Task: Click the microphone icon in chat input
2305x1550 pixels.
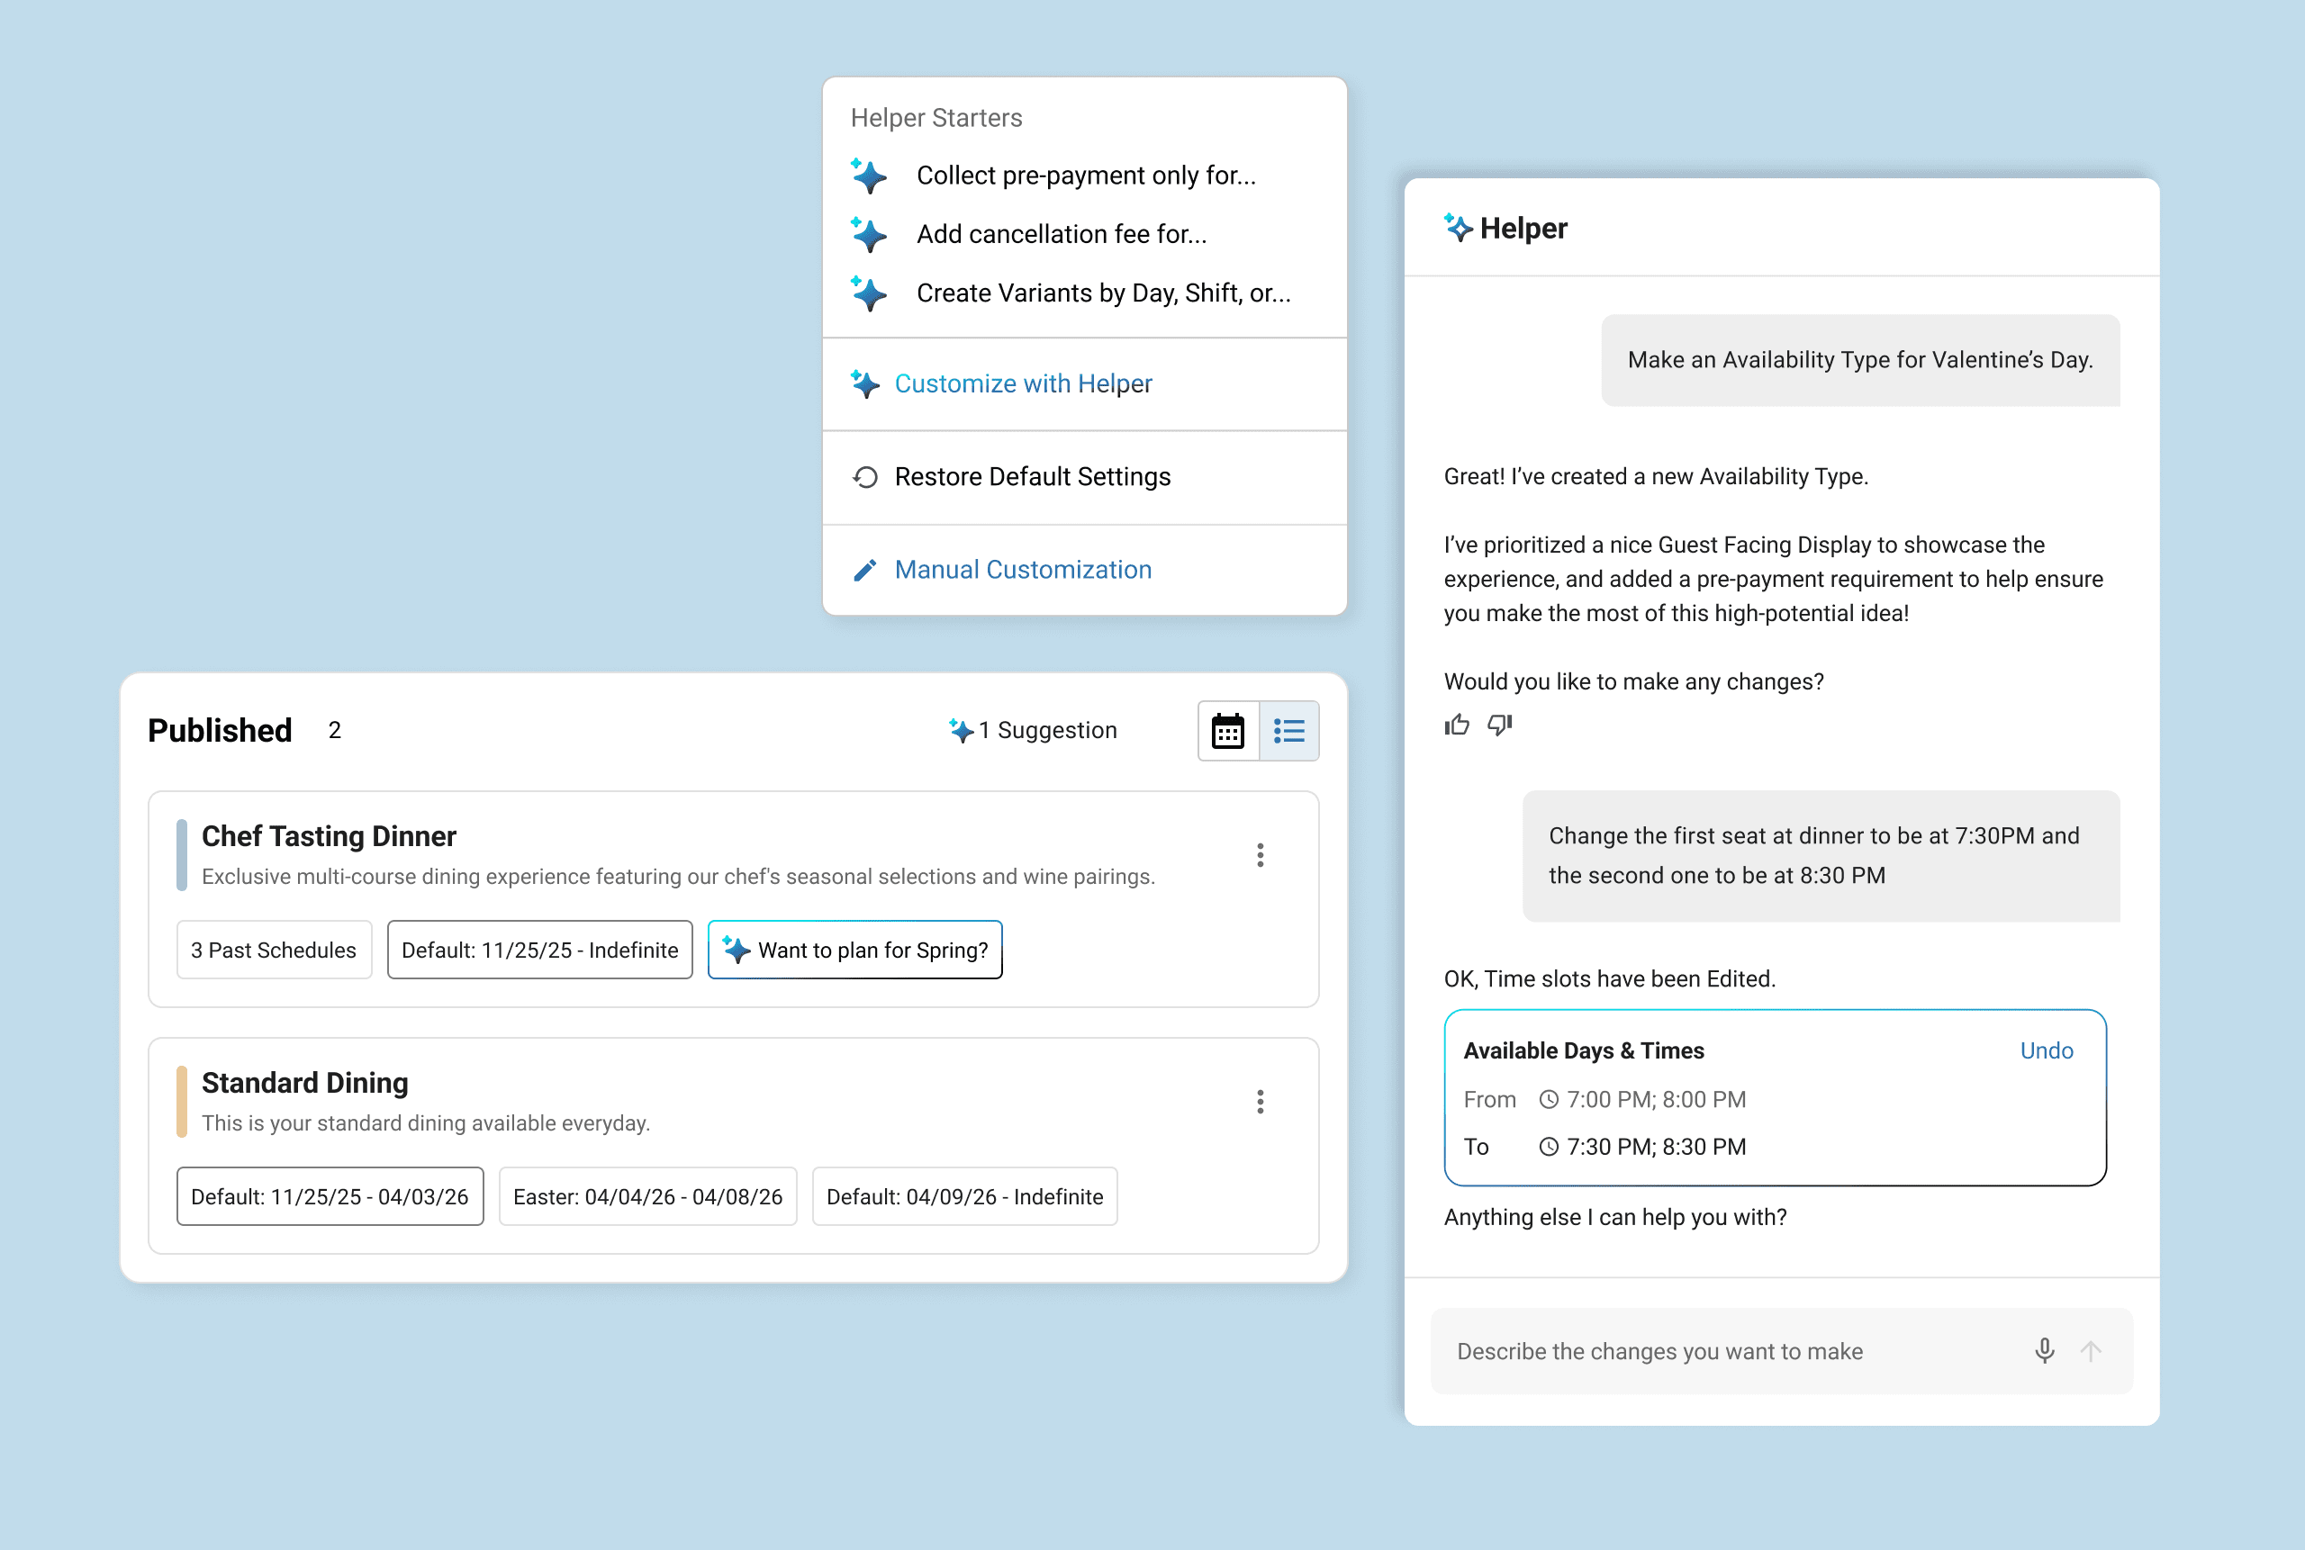Action: tap(2044, 1350)
